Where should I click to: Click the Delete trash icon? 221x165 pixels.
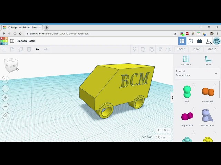coord(29,49)
